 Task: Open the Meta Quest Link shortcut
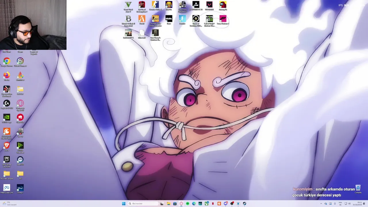[x=7, y=189]
